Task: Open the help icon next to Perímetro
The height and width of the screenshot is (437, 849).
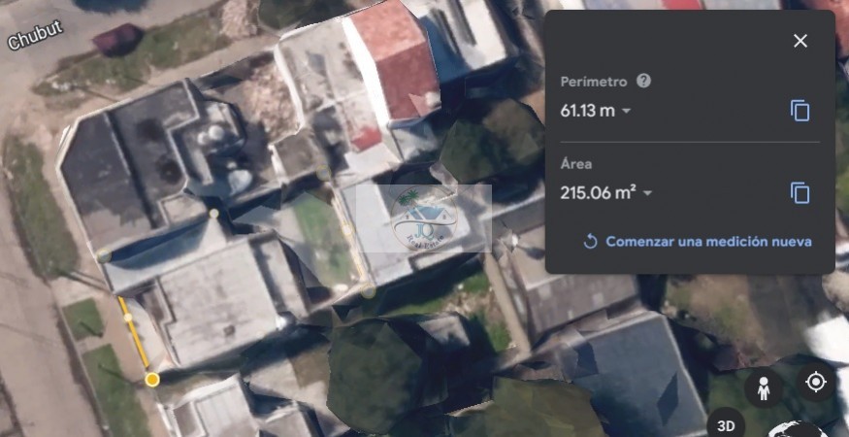Action: coord(643,82)
